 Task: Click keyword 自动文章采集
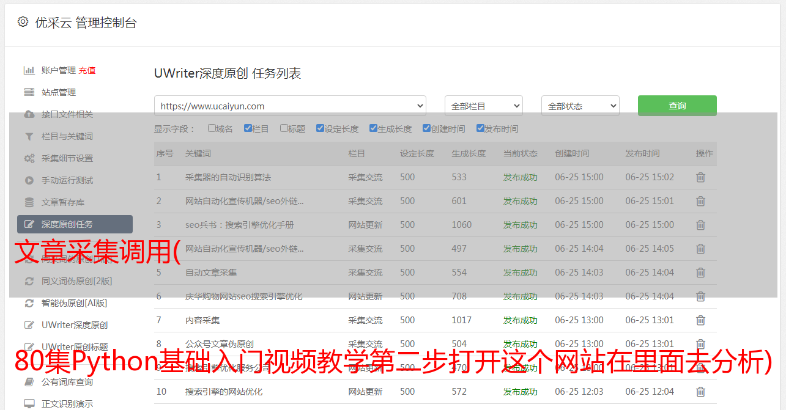point(211,273)
